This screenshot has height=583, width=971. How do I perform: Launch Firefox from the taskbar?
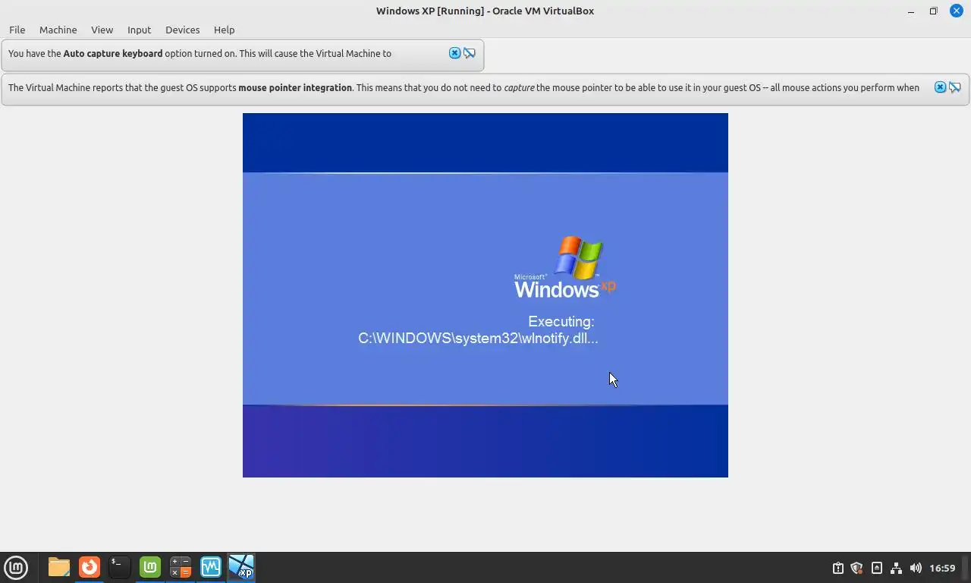point(90,567)
